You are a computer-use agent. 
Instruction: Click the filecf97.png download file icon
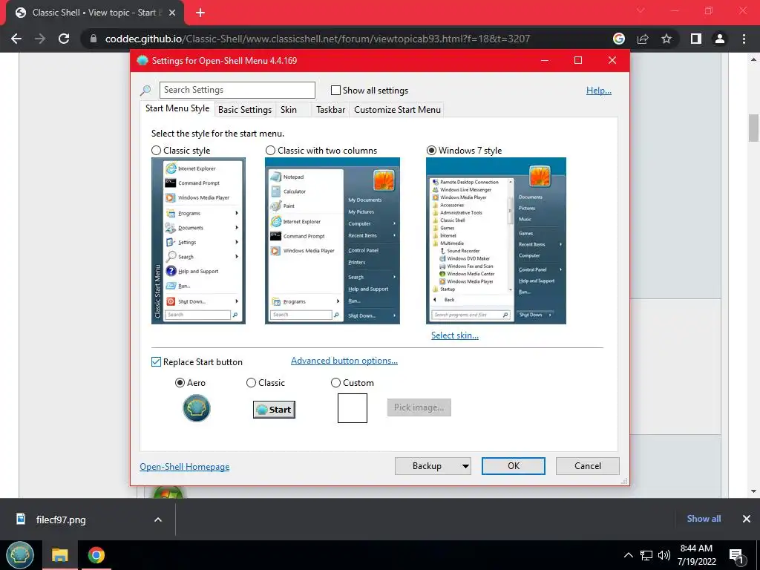[x=21, y=519]
